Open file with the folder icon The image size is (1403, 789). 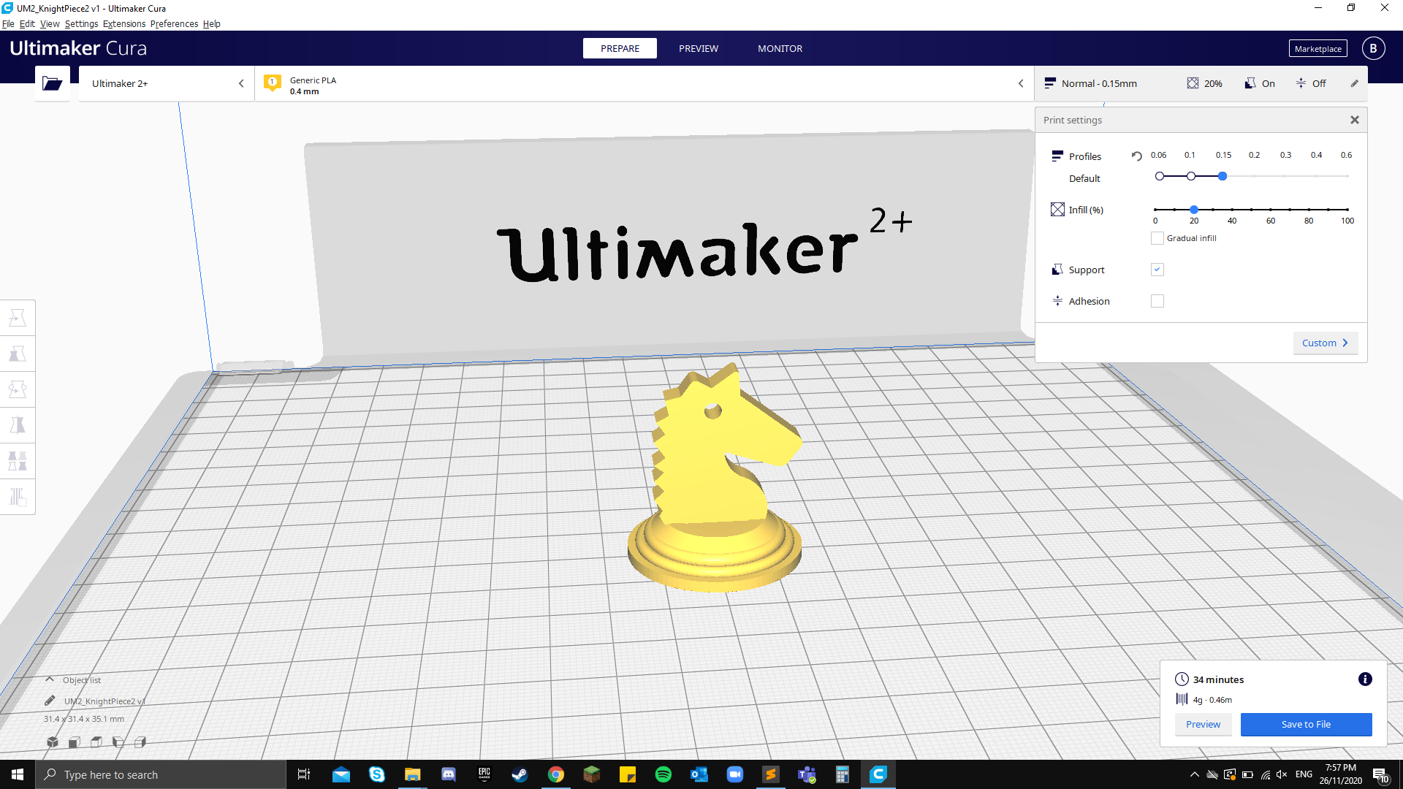pos(52,83)
